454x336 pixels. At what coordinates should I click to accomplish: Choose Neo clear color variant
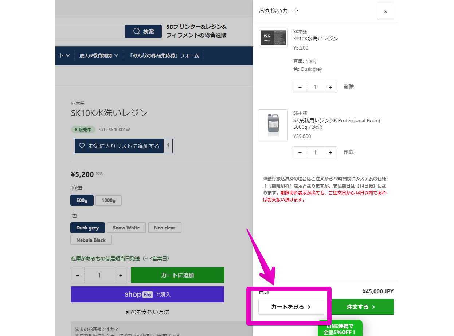[x=164, y=228]
